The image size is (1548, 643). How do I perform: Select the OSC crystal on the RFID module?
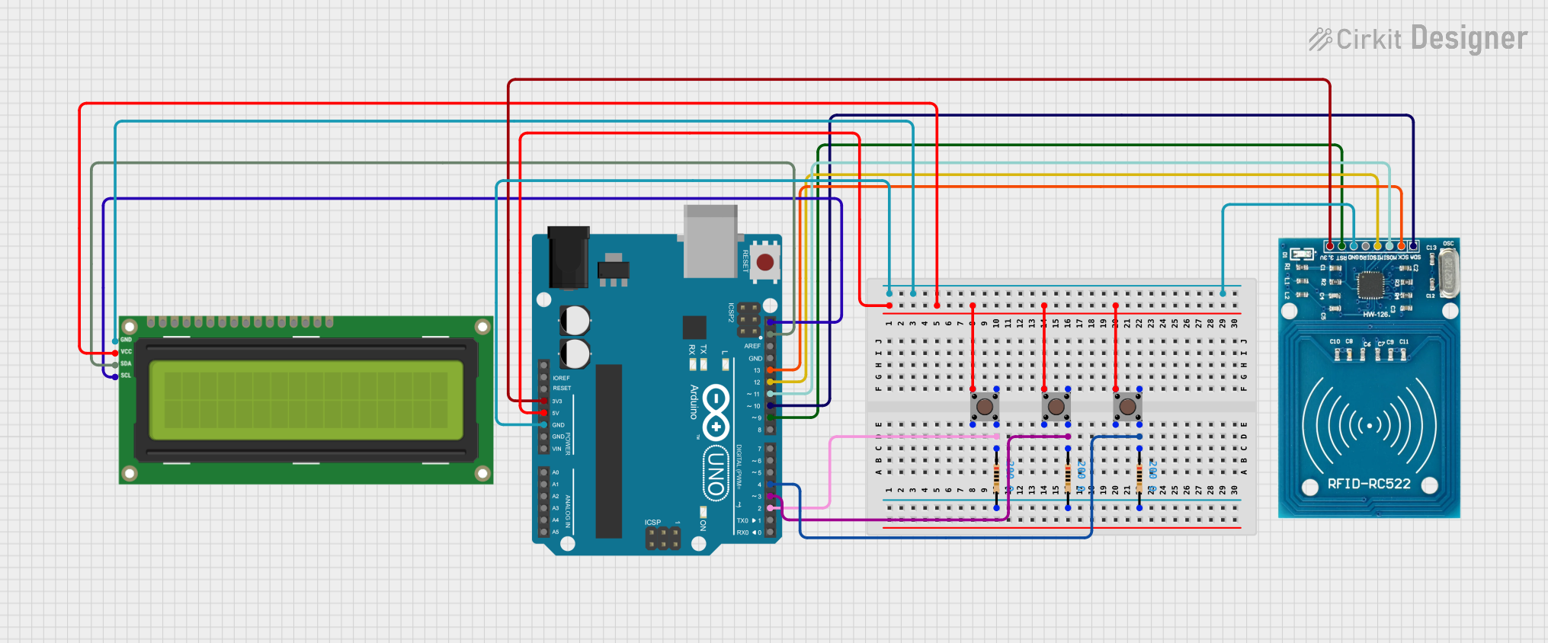[1447, 272]
